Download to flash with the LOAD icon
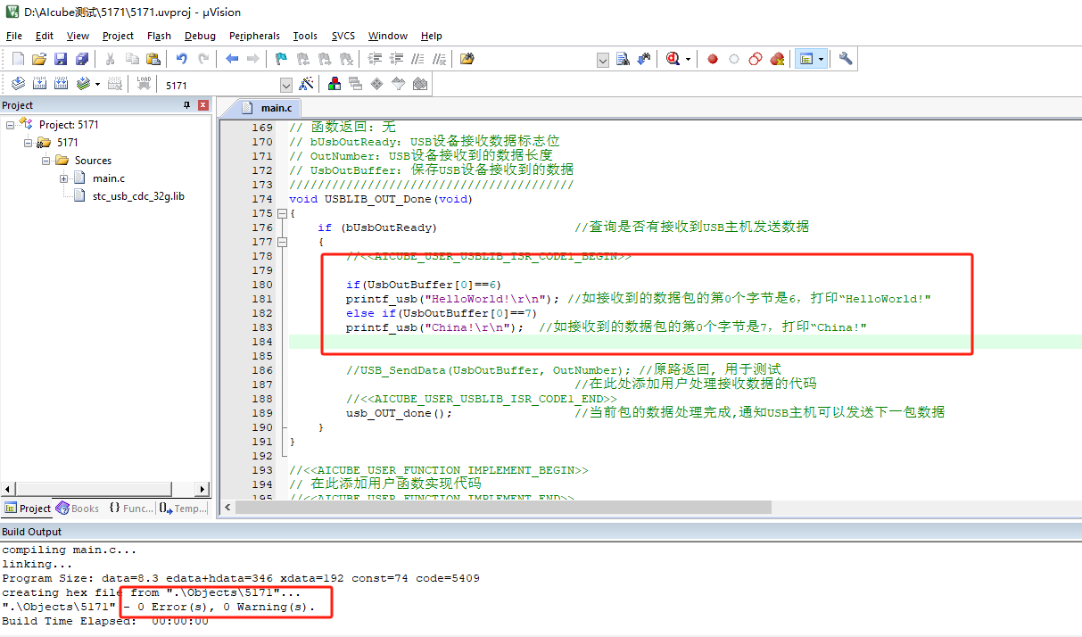The height and width of the screenshot is (637, 1082). 144,84
